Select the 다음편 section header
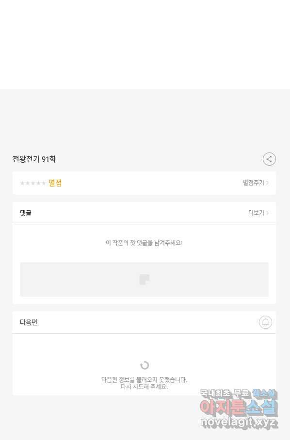Viewport: 290px width, 440px height. (29, 322)
